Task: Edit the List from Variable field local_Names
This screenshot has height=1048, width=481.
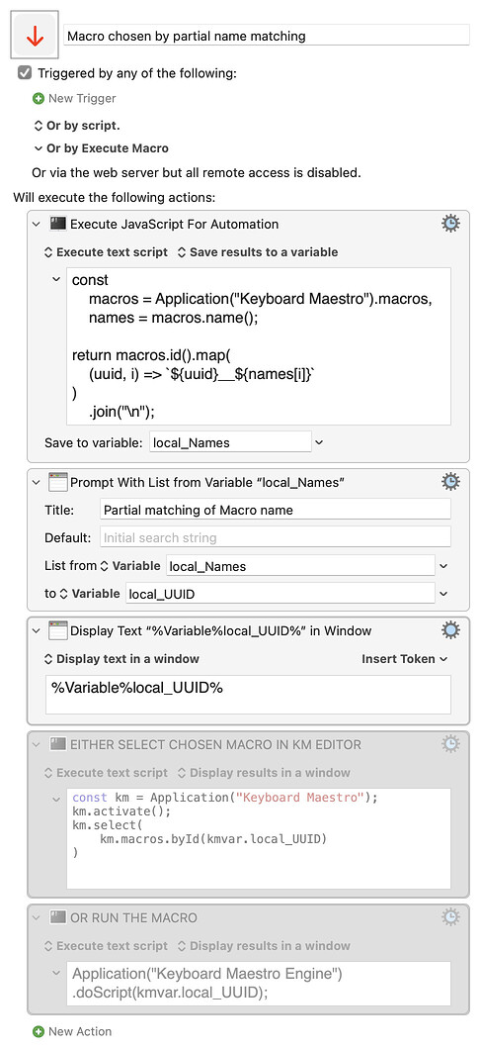Action: tap(300, 565)
